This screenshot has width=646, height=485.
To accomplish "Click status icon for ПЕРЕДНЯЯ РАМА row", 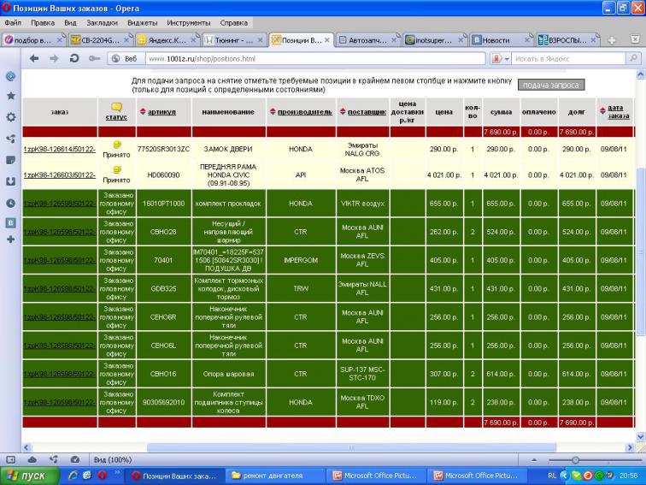I will (x=117, y=170).
